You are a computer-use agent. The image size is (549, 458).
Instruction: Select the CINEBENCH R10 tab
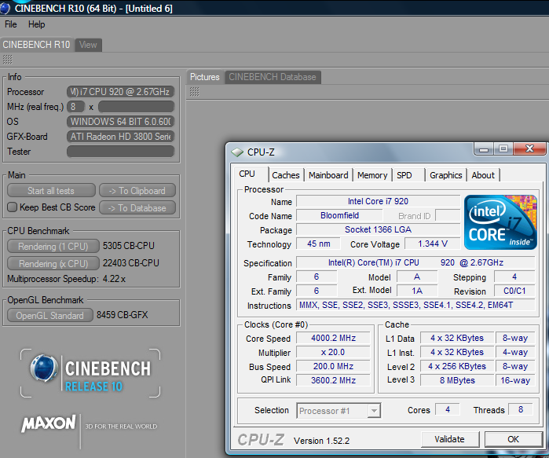(36, 45)
